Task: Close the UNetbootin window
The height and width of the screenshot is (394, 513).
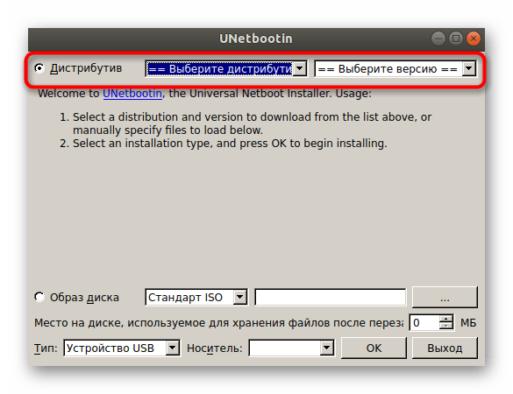Action: [474, 39]
